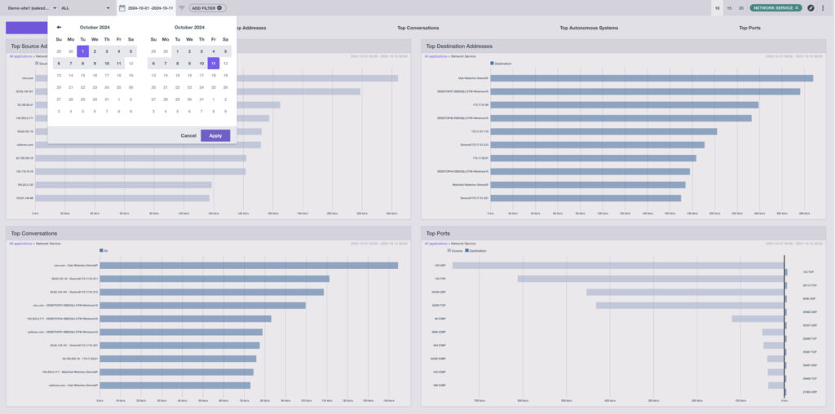Screen dimensions: 835x414
Task: Show top 25 results
Action: [740, 7]
